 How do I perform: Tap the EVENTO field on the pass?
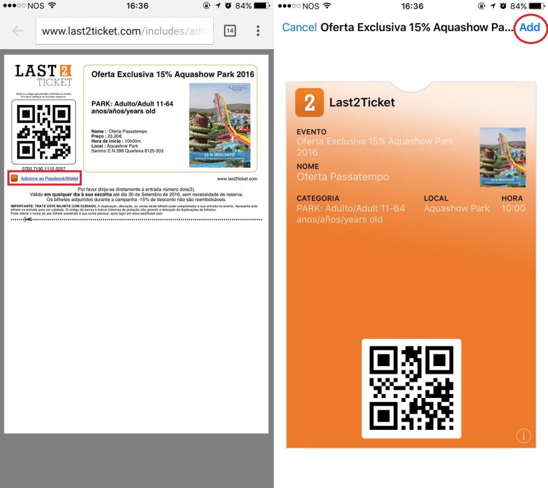[375, 143]
